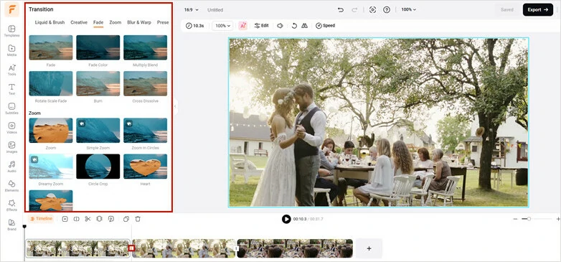
Task: Open the AI Tools sidebar section
Action: (x=11, y=70)
